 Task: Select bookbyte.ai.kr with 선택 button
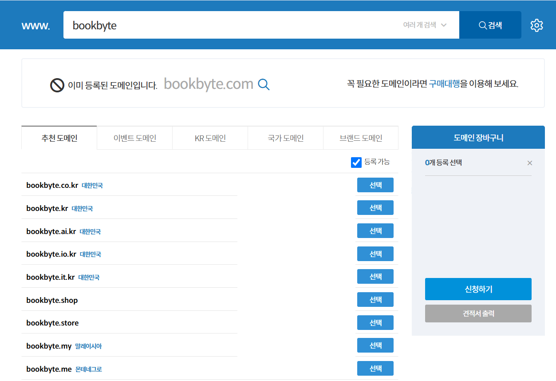coord(375,231)
